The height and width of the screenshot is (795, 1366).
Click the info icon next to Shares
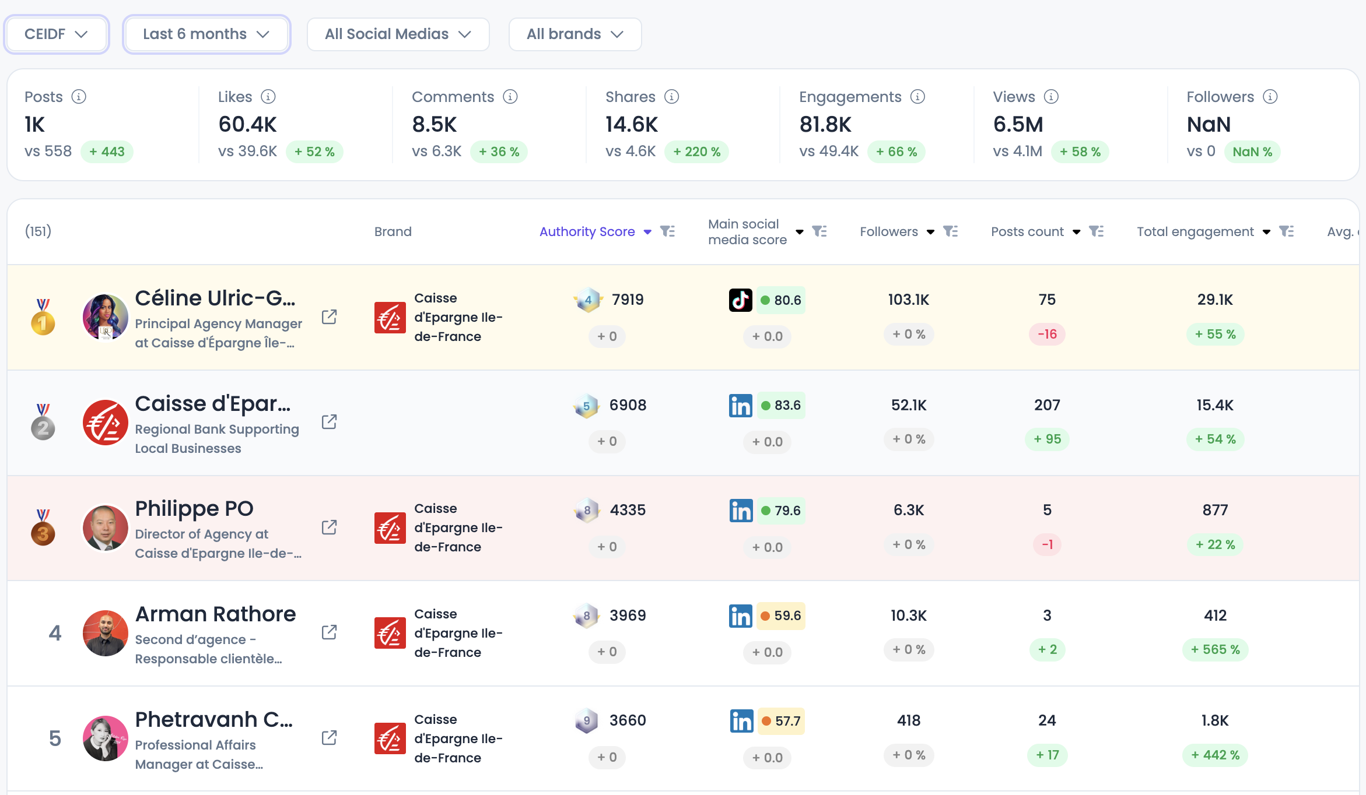tap(671, 97)
